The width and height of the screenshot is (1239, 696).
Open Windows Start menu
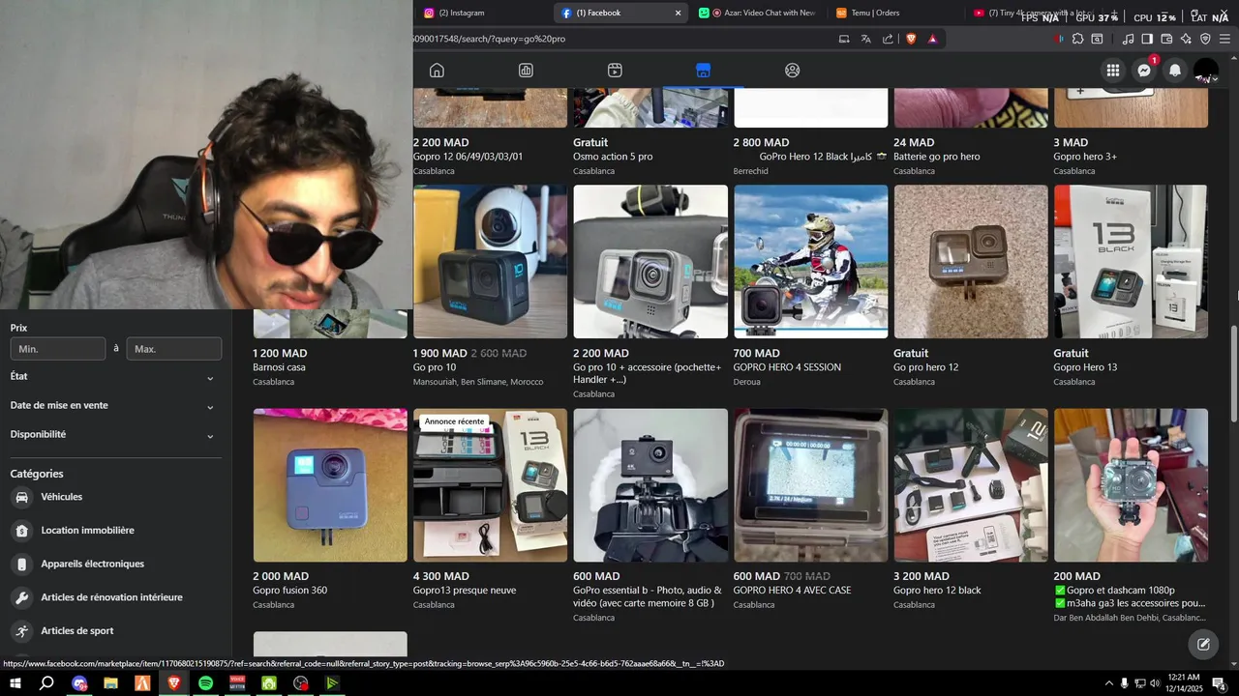15,683
